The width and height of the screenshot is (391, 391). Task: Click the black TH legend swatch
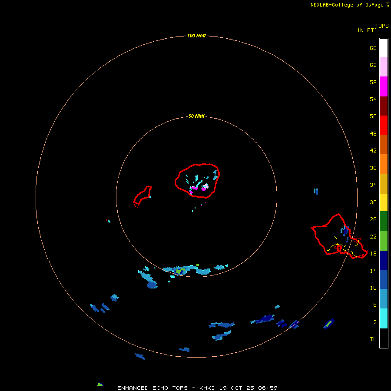384,338
